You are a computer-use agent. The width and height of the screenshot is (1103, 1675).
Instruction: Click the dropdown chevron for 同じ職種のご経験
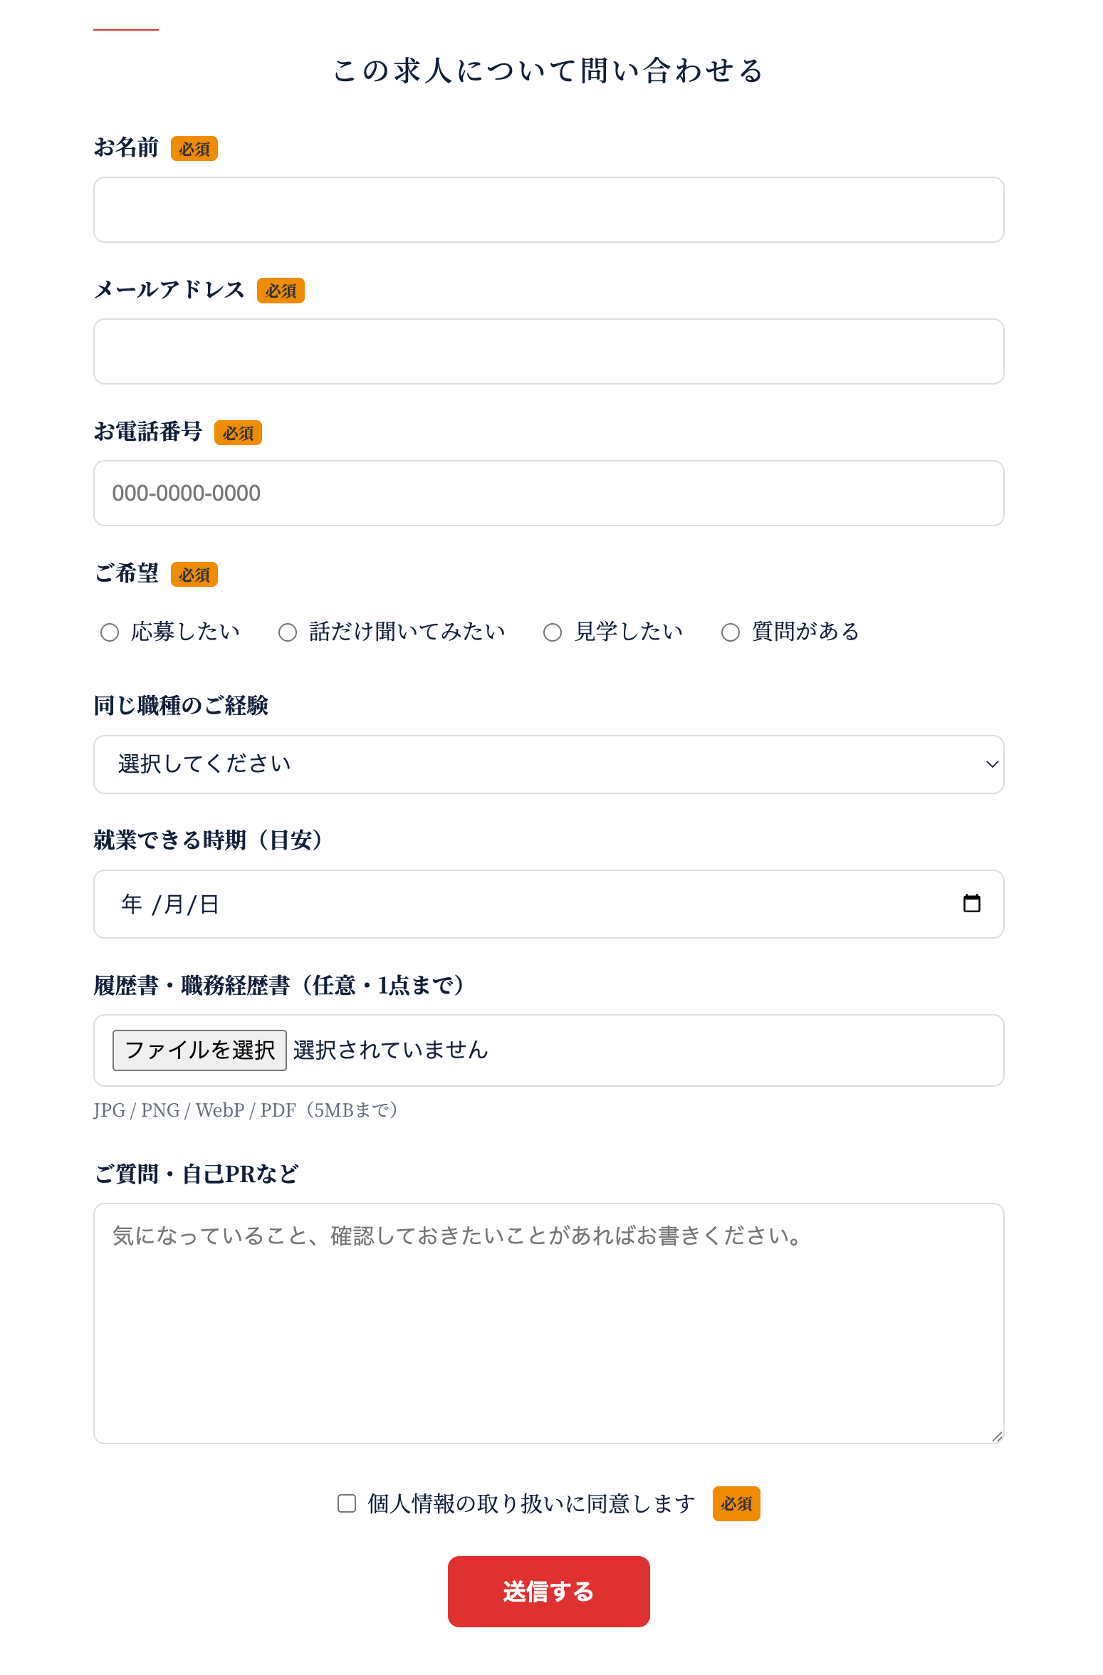(992, 764)
